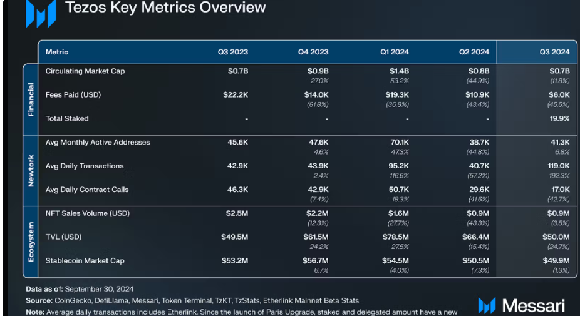Click the 'Metric' column header
This screenshot has height=316, width=580.
tap(56, 52)
